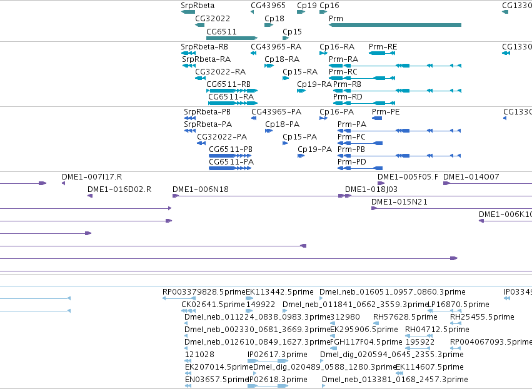Viewport: 532px width, 389px height.
Task: Click the IP02618.3prime EST label
Action: [x=278, y=380]
